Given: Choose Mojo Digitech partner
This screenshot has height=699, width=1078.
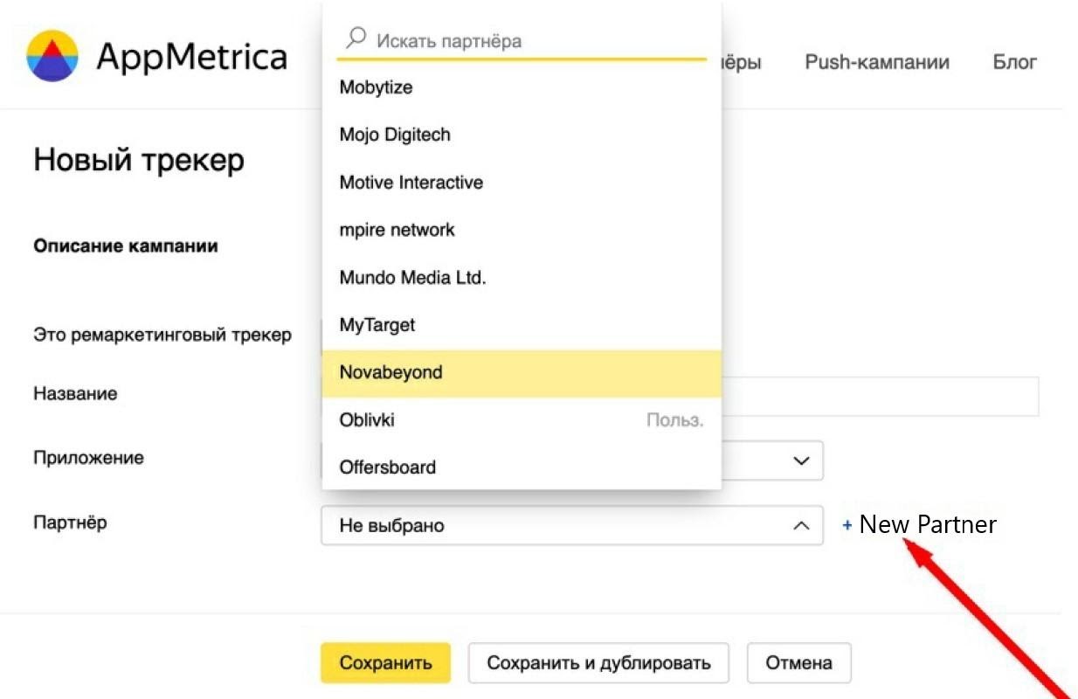Looking at the screenshot, I should (522, 135).
